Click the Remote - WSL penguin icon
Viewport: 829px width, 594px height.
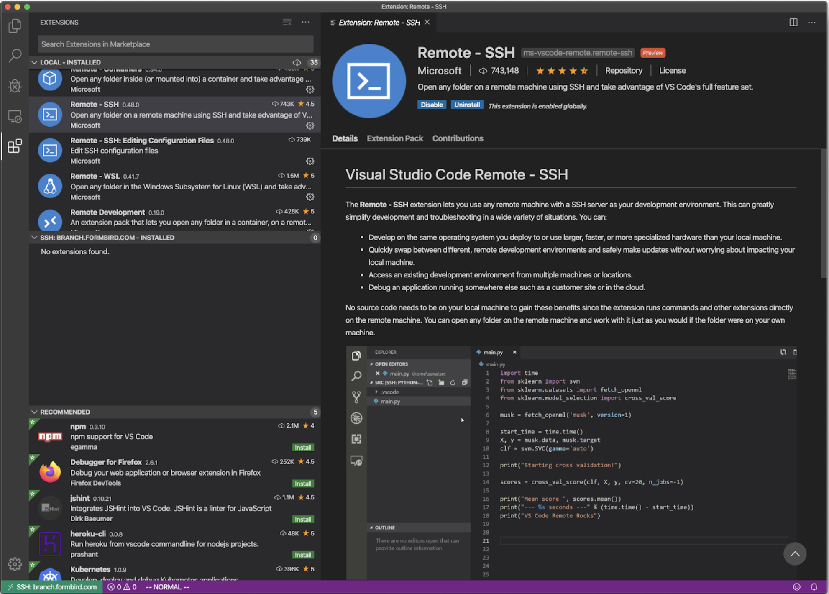coord(50,186)
